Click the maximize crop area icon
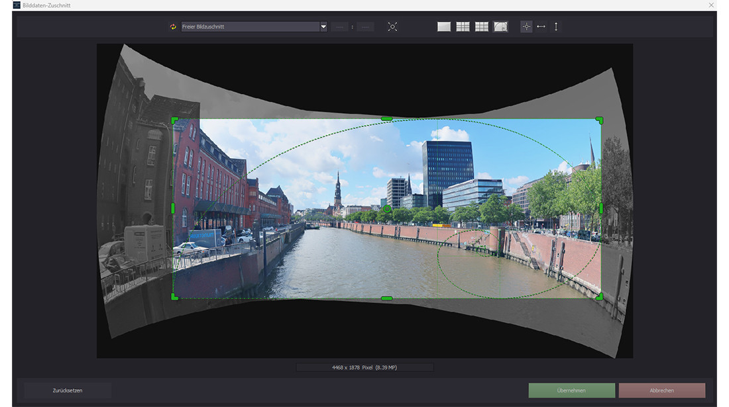 (392, 27)
